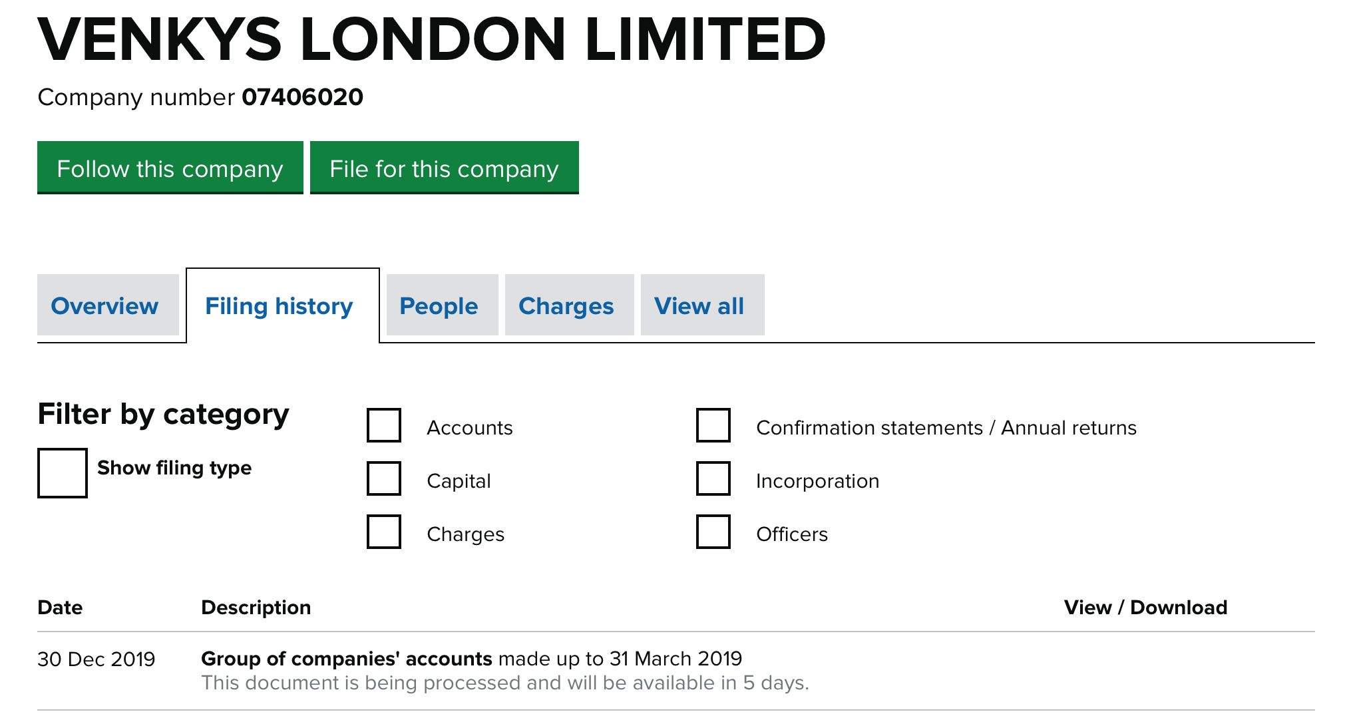Switch to the People tab
Screen dimensions: 1347x724
pos(439,306)
